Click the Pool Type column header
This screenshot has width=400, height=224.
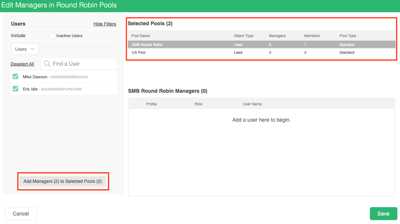pyautogui.click(x=348, y=36)
